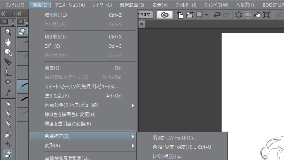Click the Open file folder icon
This screenshot has width=284, height=160.
coord(190,15)
